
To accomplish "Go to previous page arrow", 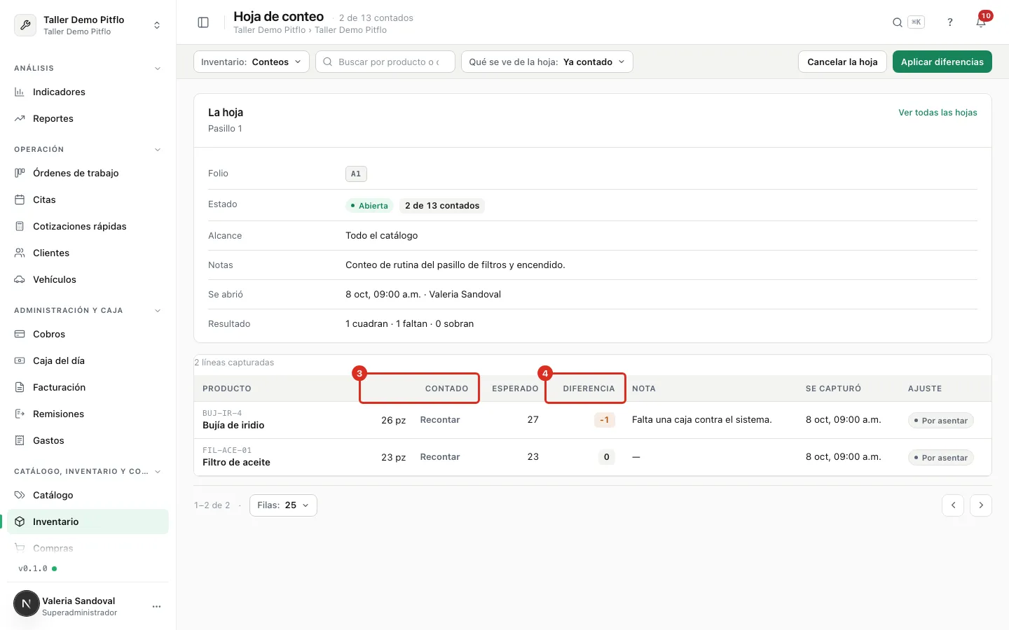I will tap(953, 505).
